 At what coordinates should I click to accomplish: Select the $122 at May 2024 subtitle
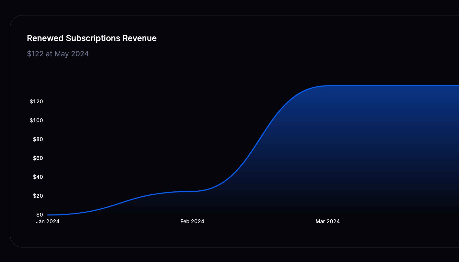click(x=58, y=54)
